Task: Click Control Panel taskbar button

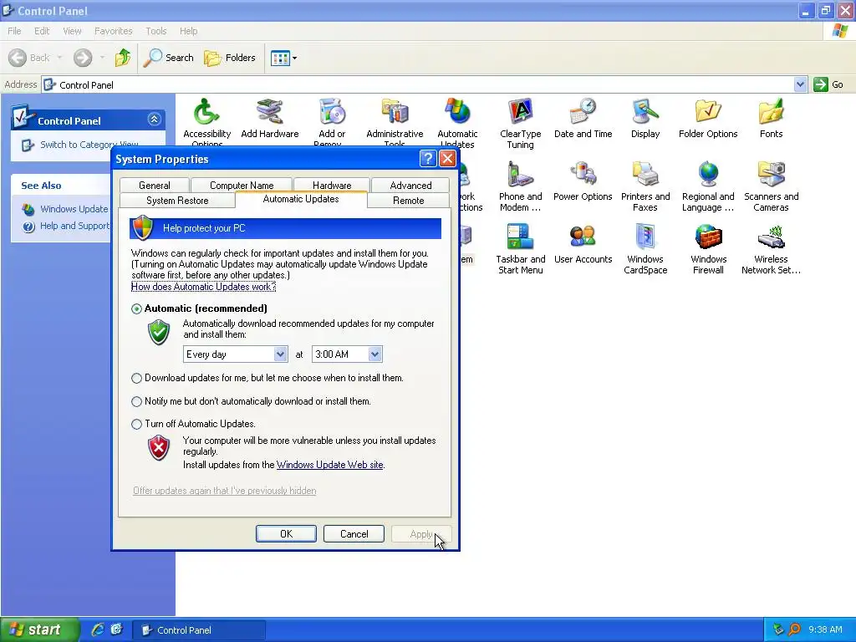Action: point(199,630)
